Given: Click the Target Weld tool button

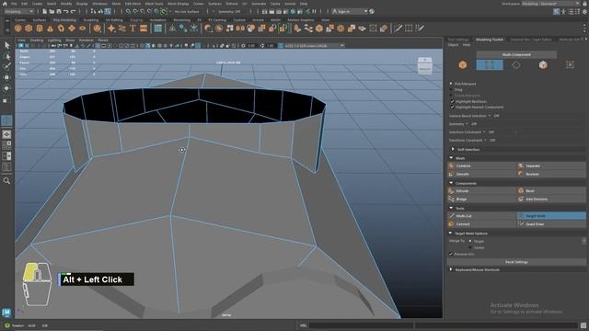Looking at the screenshot, I should pyautogui.click(x=551, y=216).
